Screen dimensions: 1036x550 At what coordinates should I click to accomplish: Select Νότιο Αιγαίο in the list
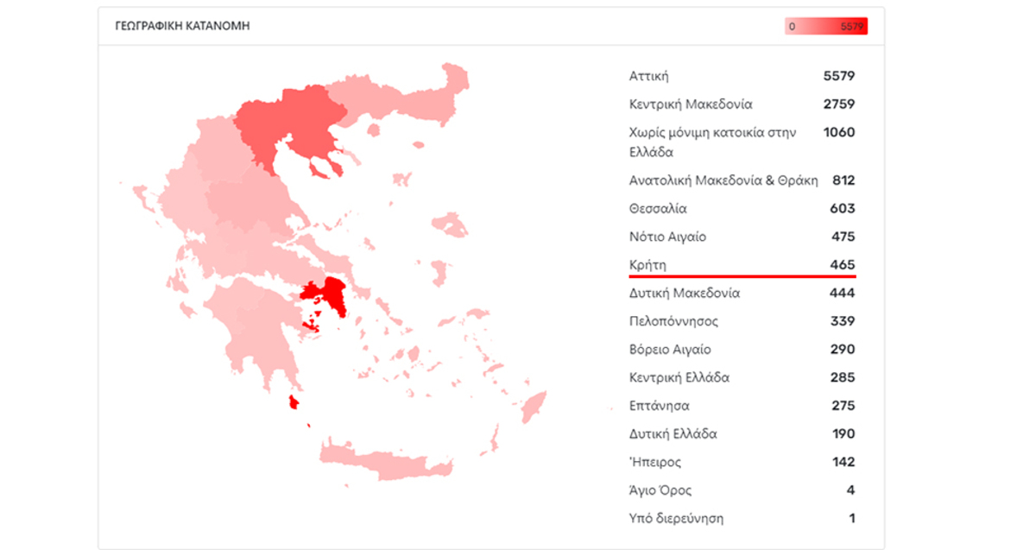742,237
